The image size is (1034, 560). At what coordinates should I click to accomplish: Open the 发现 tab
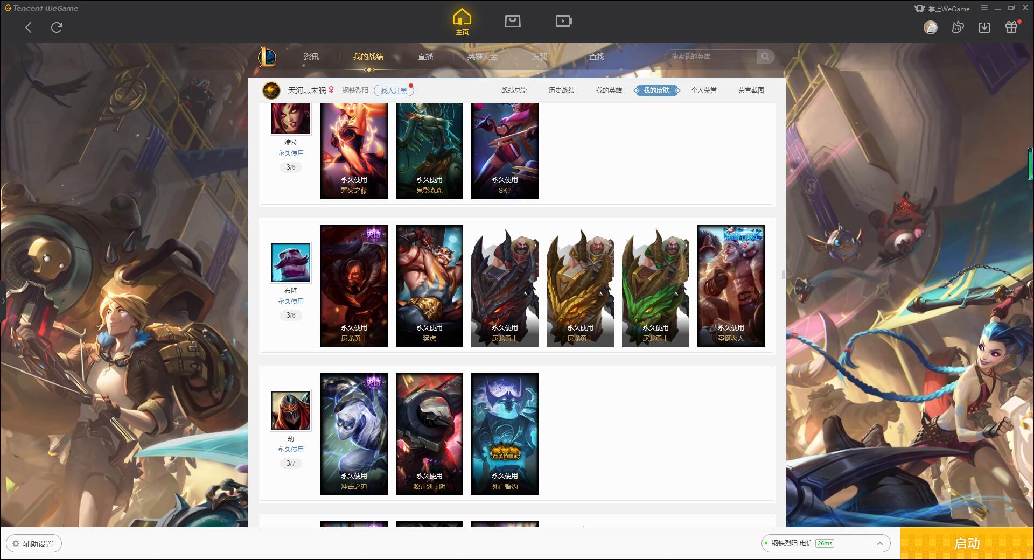pyautogui.click(x=540, y=57)
